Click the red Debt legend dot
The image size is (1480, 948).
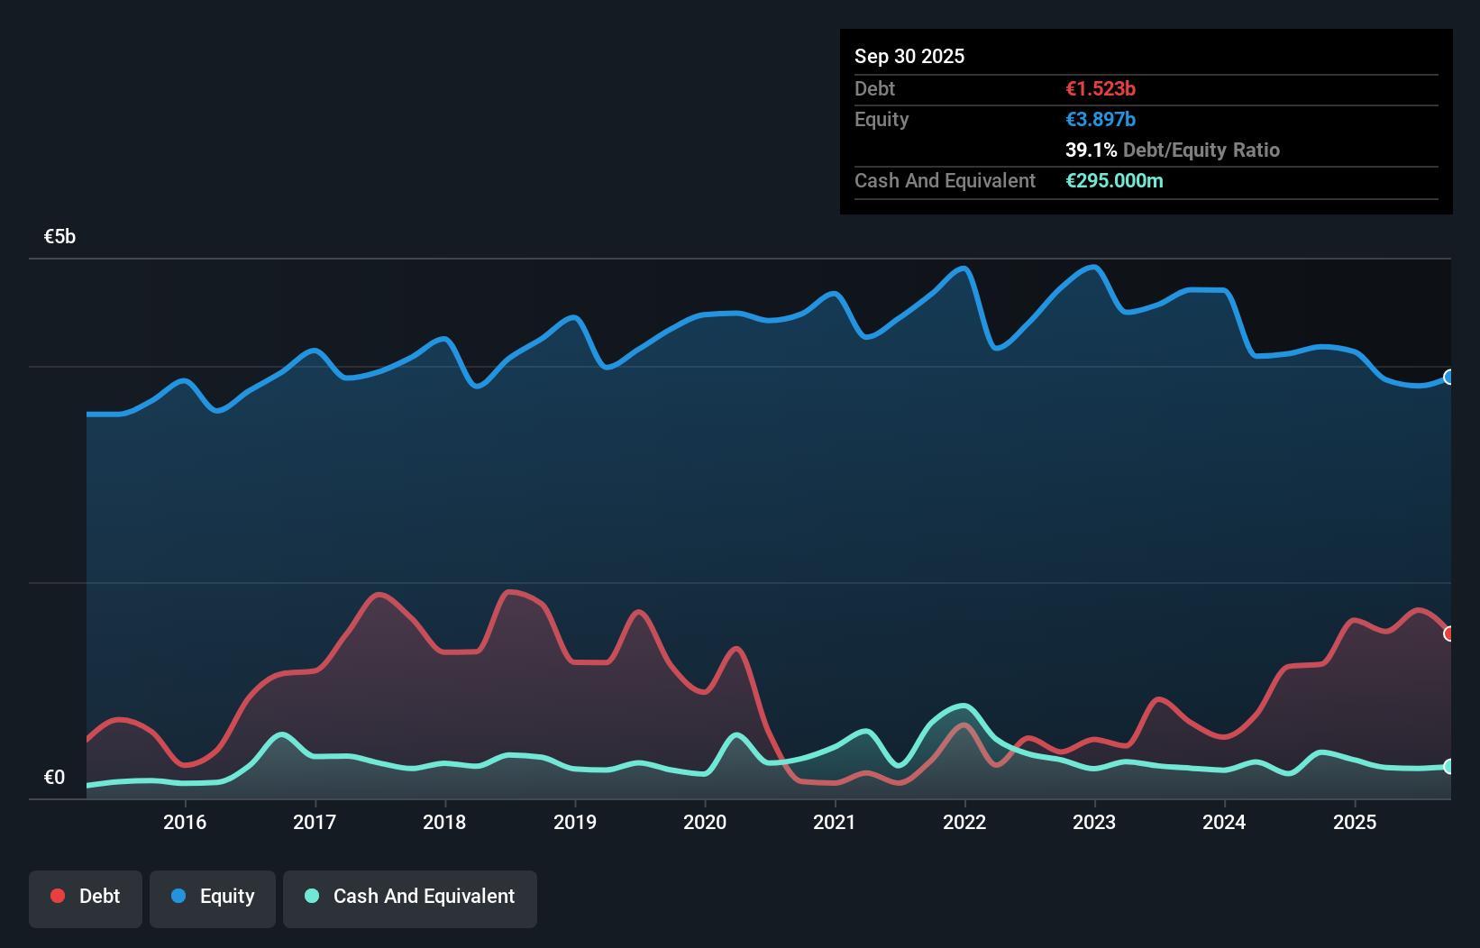click(x=58, y=896)
